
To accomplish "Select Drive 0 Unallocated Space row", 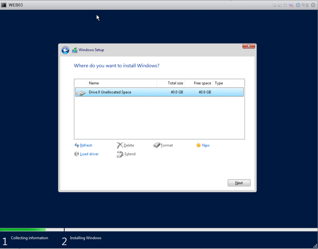I will coord(159,92).
